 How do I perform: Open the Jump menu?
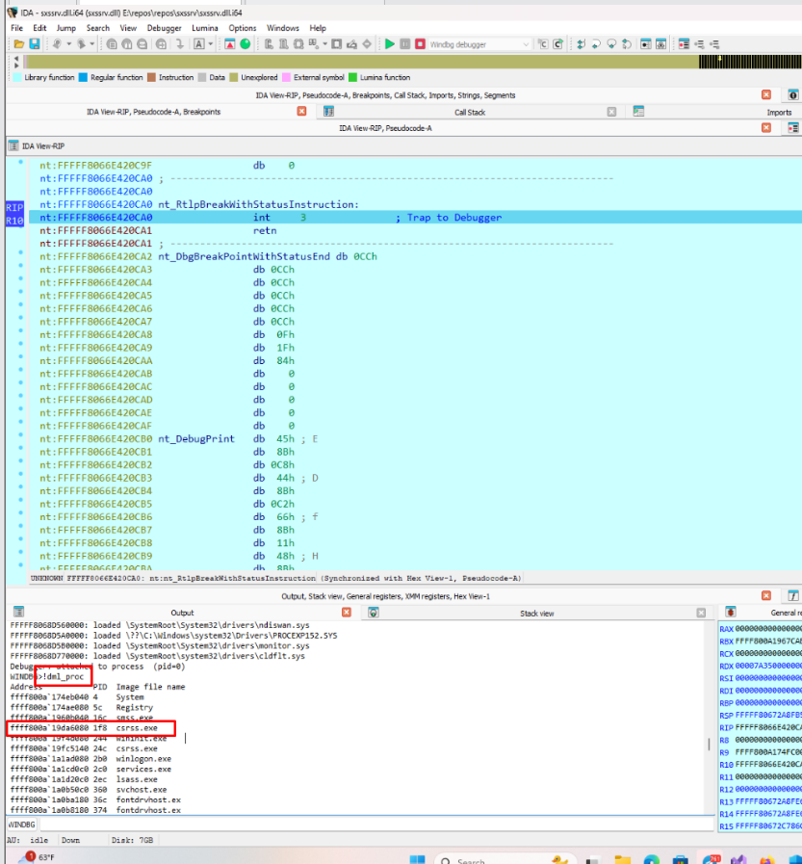pyautogui.click(x=66, y=28)
